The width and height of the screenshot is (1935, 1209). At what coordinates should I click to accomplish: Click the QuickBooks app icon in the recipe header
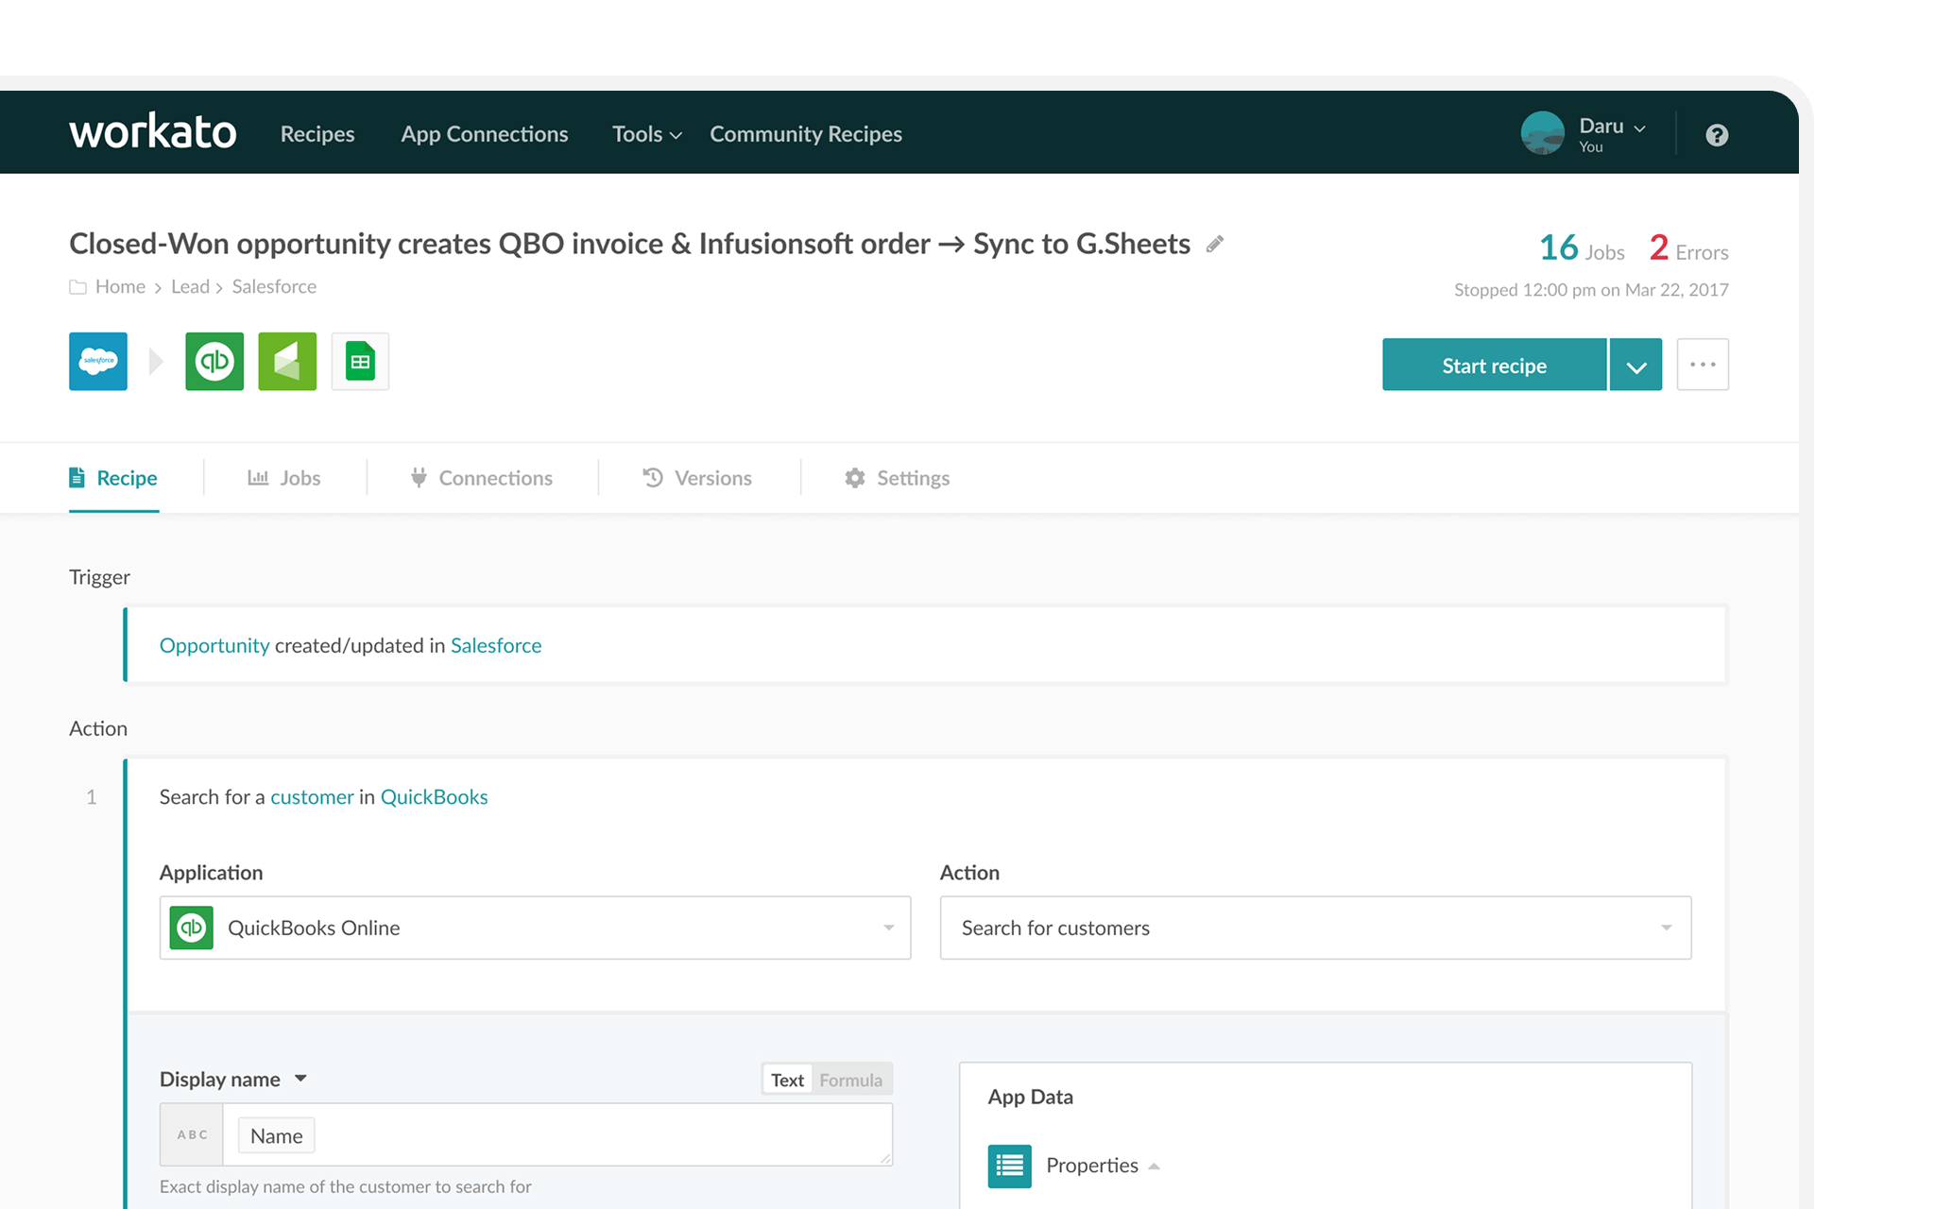click(x=214, y=361)
